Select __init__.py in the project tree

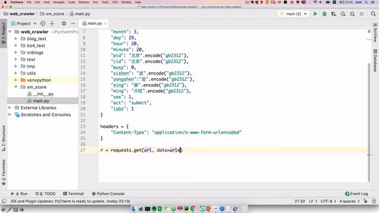click(43, 94)
